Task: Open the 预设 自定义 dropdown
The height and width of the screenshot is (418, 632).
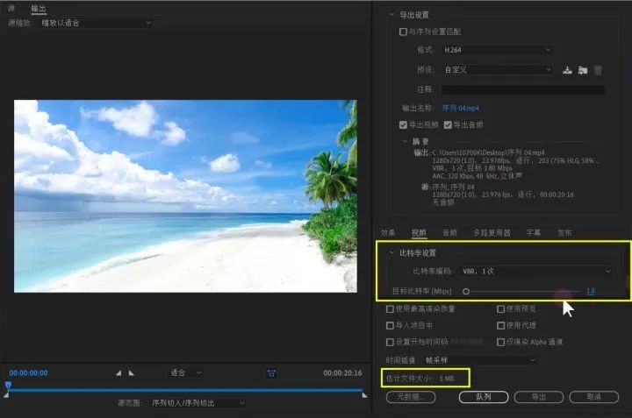Action: (497, 69)
